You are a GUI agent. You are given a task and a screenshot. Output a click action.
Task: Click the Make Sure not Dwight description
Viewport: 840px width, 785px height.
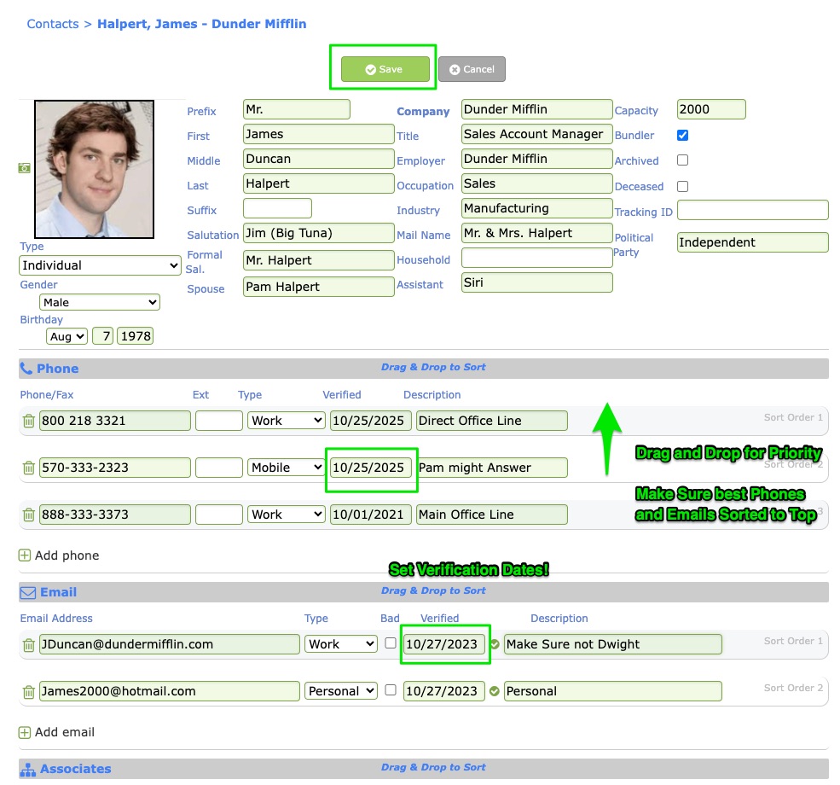613,644
